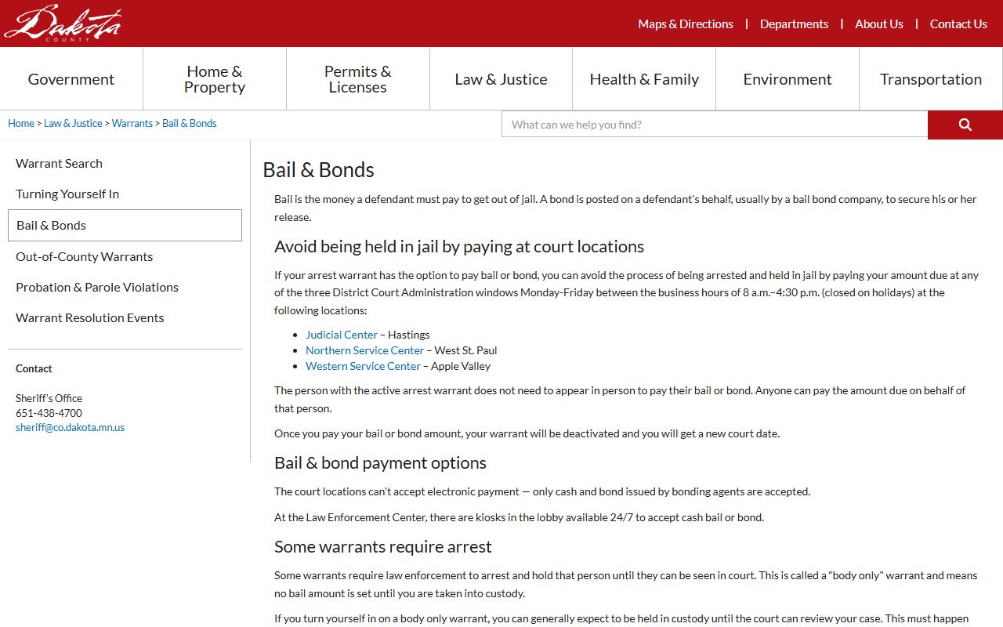Click the magnifying glass search button
The image size is (1003, 627).
965,125
